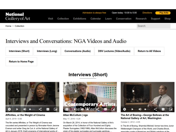Viewport: 176px width, 132px height.
Task: Click large play overlay on Allan McCollum video
Action: (76, 91)
